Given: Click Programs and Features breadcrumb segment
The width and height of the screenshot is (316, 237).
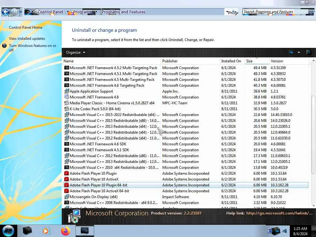Looking at the screenshot, I should click(123, 12).
